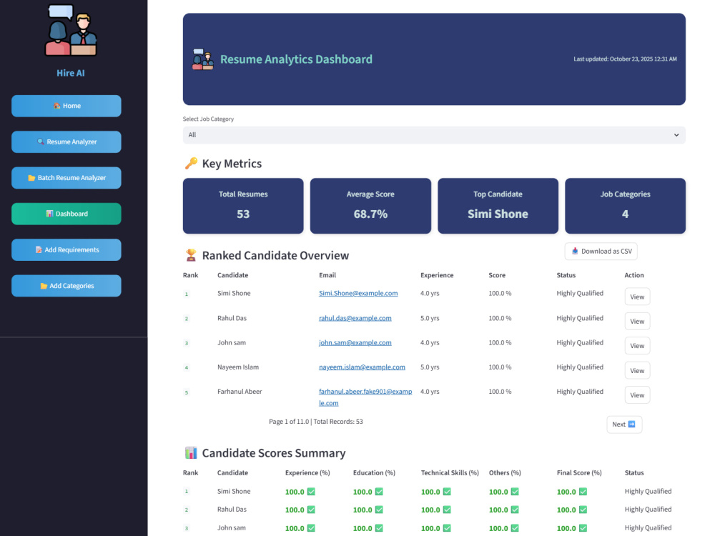Click View button for Farhanul Abeer
The height and width of the screenshot is (536, 715).
point(637,395)
